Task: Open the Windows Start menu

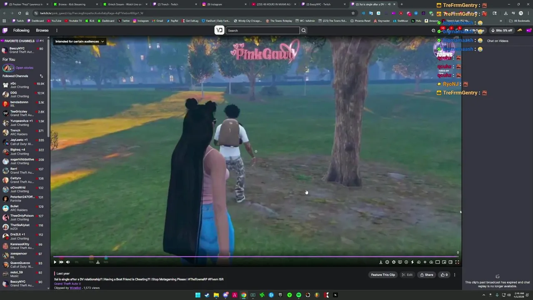Action: tap(198, 295)
